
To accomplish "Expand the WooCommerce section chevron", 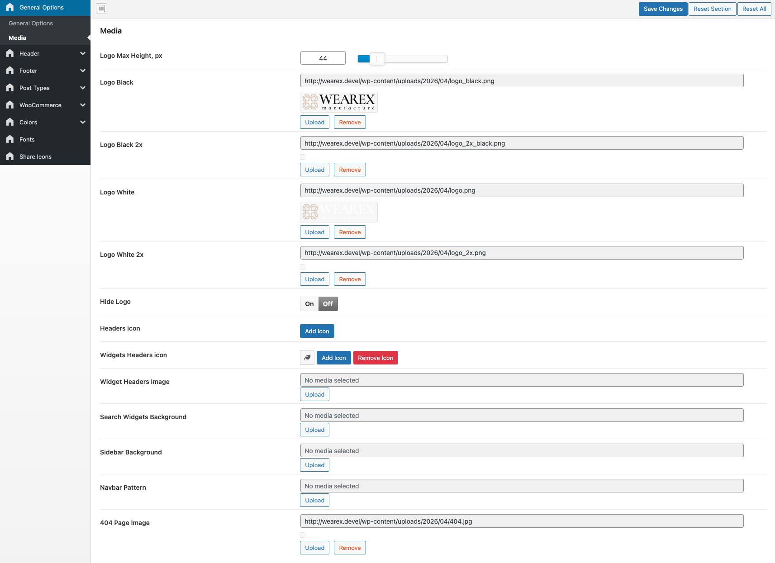I will click(x=83, y=105).
